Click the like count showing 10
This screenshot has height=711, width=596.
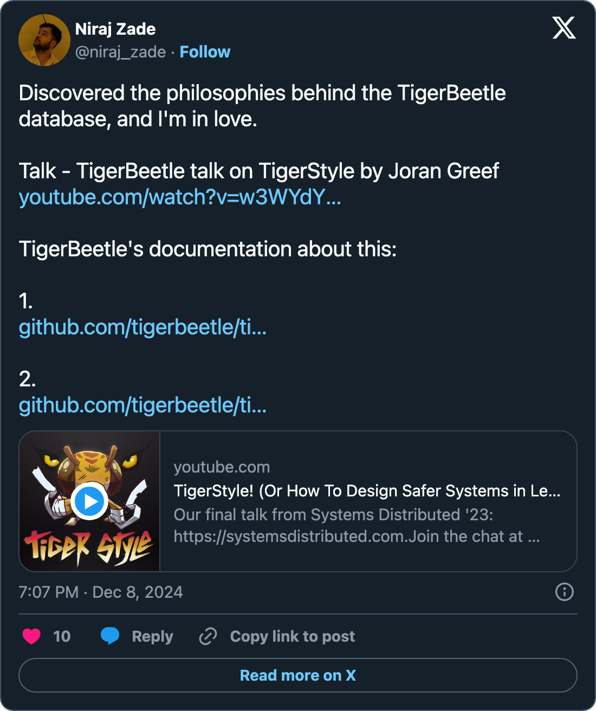click(62, 636)
